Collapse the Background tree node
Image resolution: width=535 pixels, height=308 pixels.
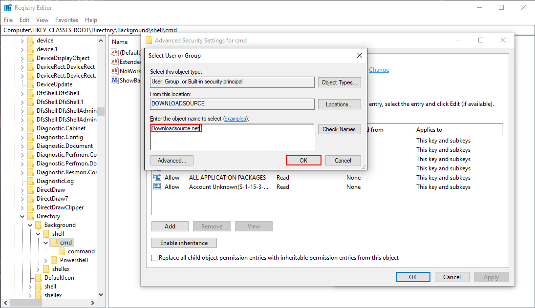[x=30, y=225]
